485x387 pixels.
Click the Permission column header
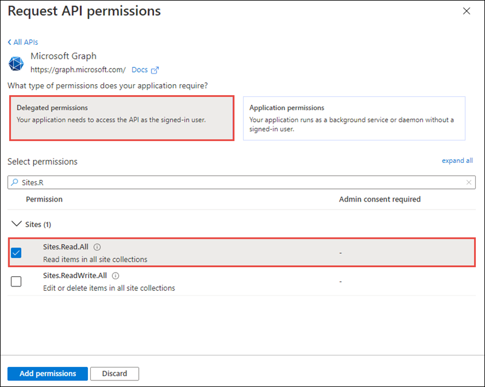pyautogui.click(x=44, y=199)
